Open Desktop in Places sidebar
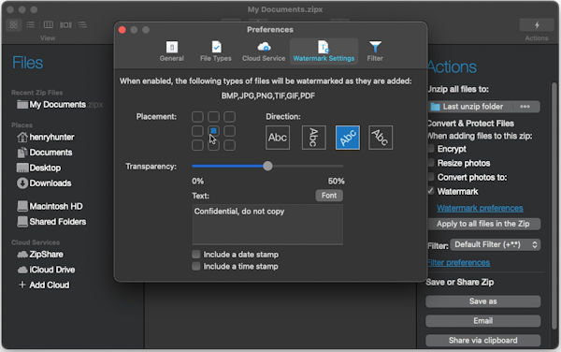 (38, 168)
